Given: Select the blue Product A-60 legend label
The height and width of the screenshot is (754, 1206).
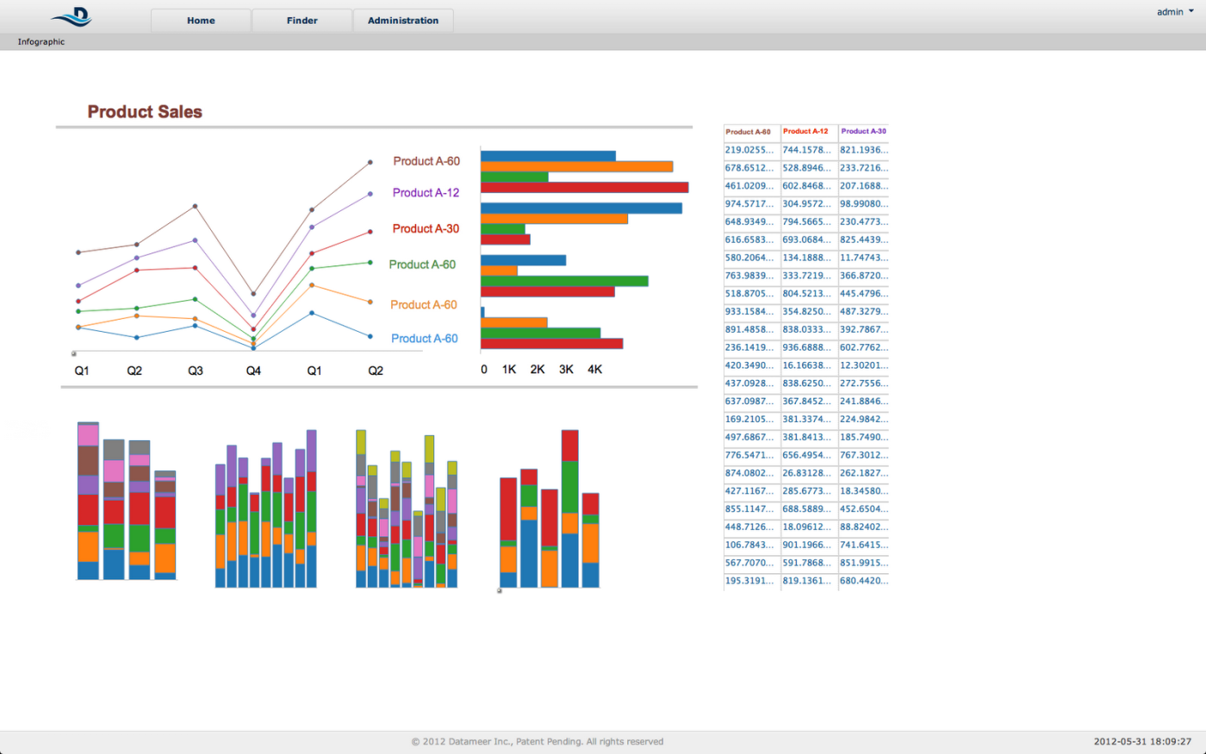Looking at the screenshot, I should [x=424, y=339].
